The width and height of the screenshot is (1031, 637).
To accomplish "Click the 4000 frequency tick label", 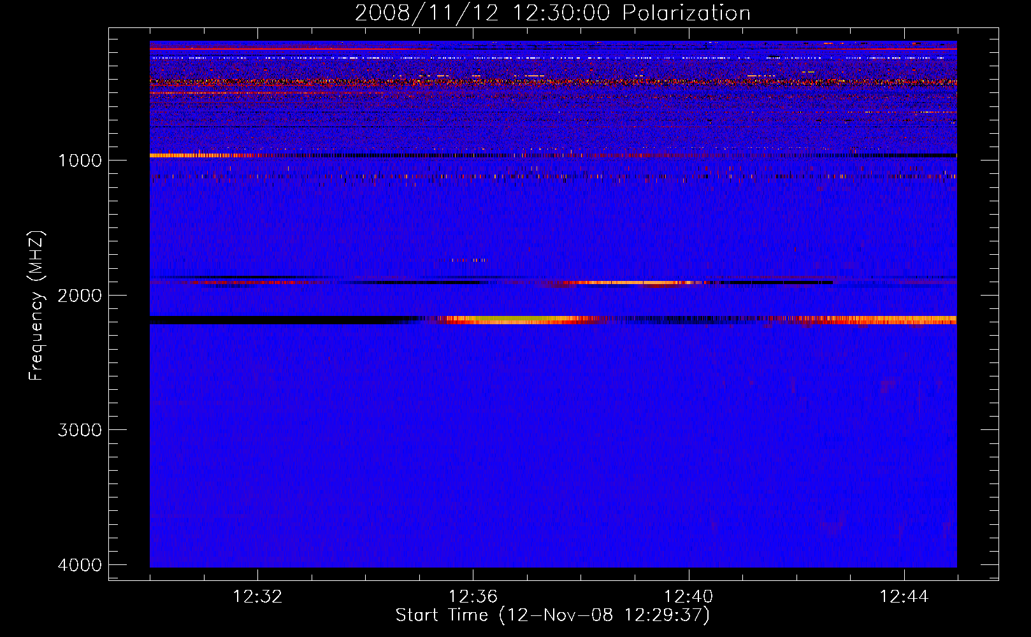I will click(x=80, y=565).
